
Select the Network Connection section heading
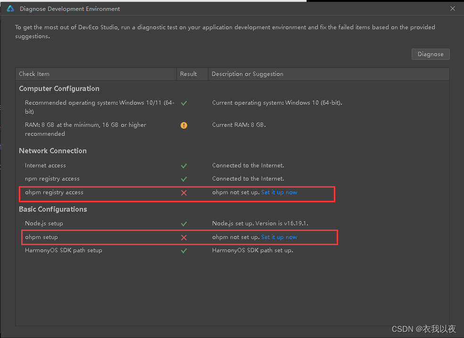tap(53, 150)
